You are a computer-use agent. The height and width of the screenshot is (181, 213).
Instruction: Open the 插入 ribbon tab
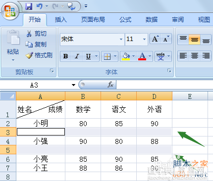tap(61, 20)
